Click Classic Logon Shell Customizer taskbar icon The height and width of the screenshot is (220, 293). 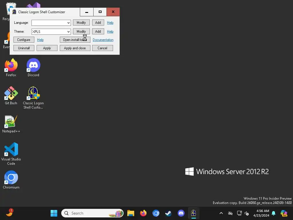(194, 213)
